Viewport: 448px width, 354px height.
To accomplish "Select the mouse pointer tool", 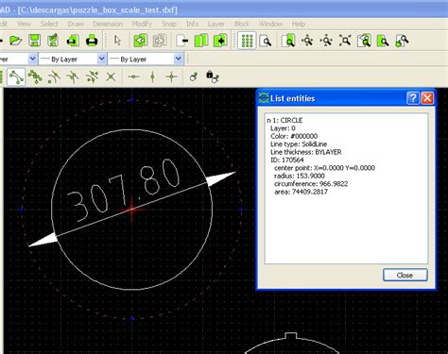I will click(x=117, y=41).
